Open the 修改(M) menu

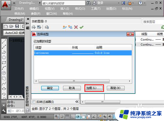pyautogui.click(x=20, y=14)
